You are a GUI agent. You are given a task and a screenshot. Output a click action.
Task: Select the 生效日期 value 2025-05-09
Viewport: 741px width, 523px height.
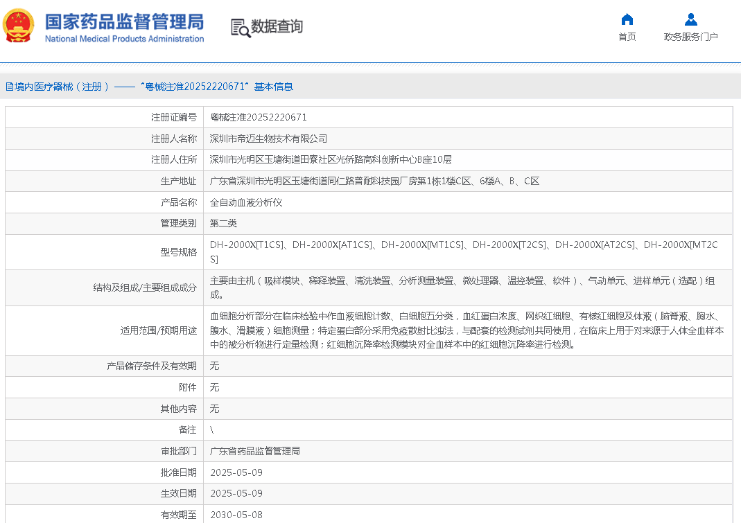click(236, 494)
